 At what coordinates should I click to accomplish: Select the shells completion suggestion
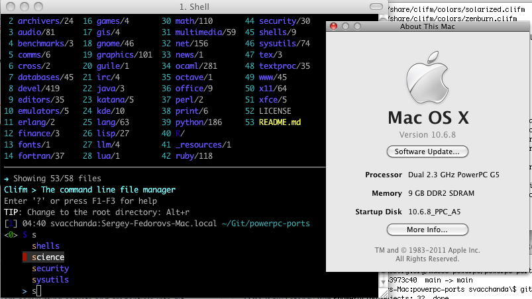[x=46, y=246]
